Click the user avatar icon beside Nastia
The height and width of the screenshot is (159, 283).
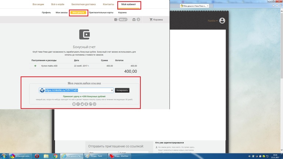pyautogui.click(x=222, y=21)
